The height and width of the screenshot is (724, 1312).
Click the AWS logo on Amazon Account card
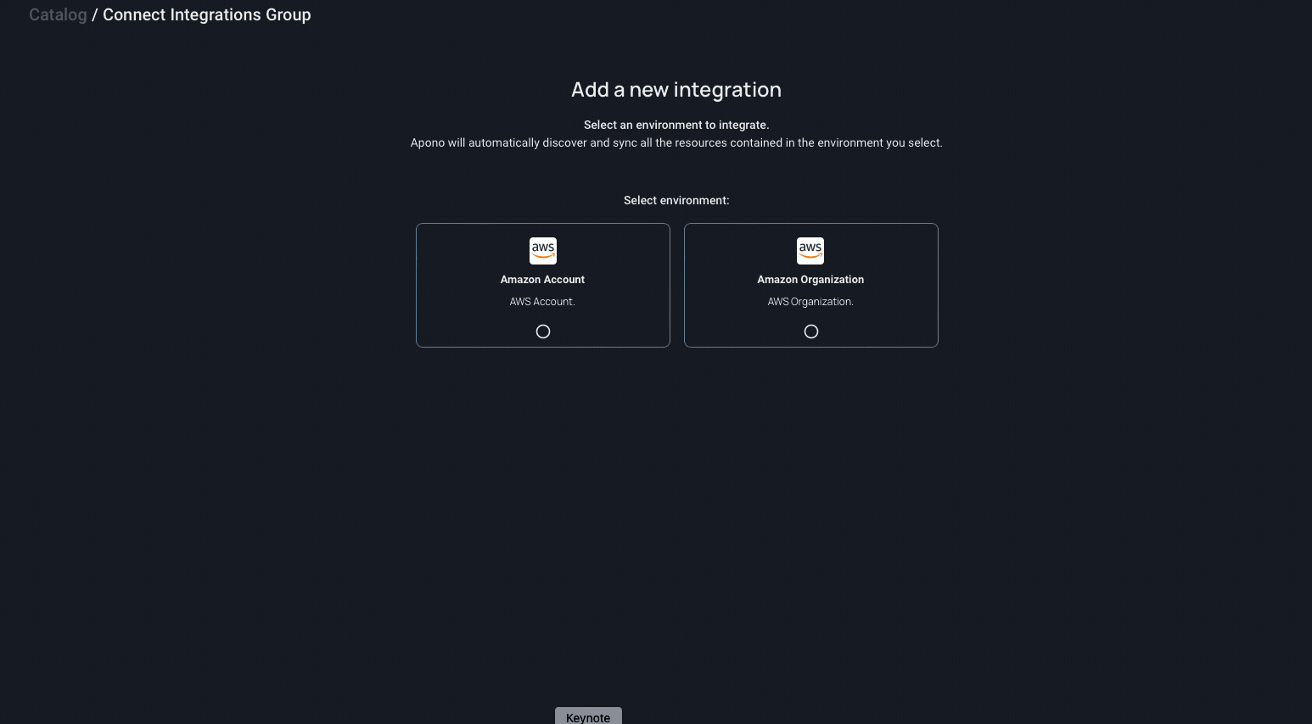542,251
